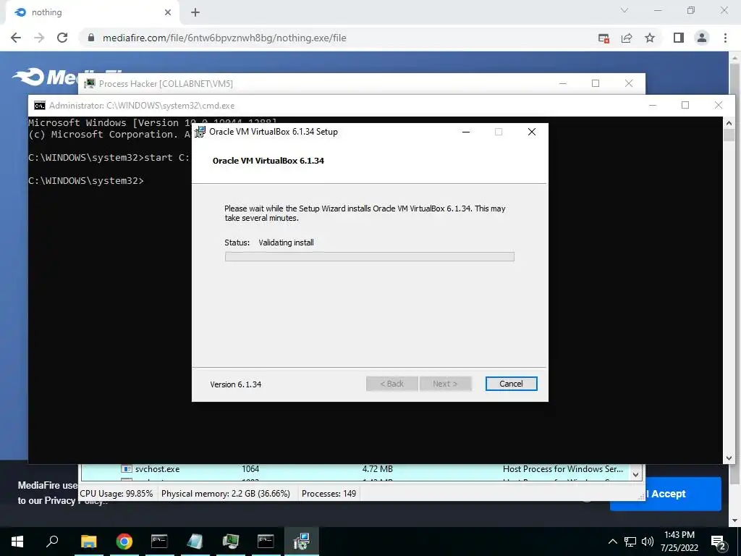Open the notification center icon
The height and width of the screenshot is (556, 741).
pyautogui.click(x=718, y=542)
